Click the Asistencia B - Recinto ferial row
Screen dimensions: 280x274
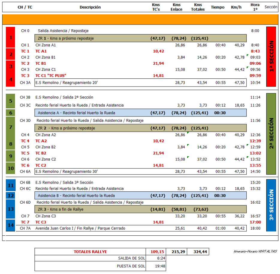coord(140,196)
